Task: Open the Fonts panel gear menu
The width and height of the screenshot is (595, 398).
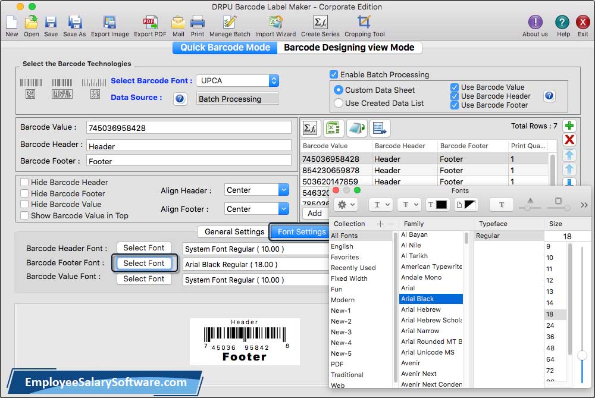Action: tap(346, 205)
